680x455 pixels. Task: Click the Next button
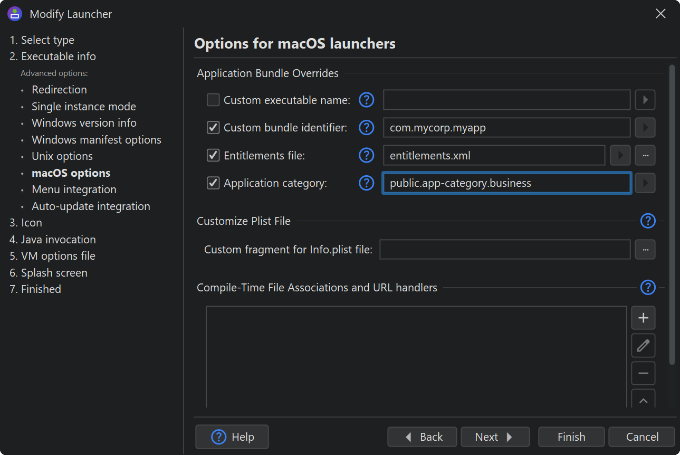click(x=494, y=437)
